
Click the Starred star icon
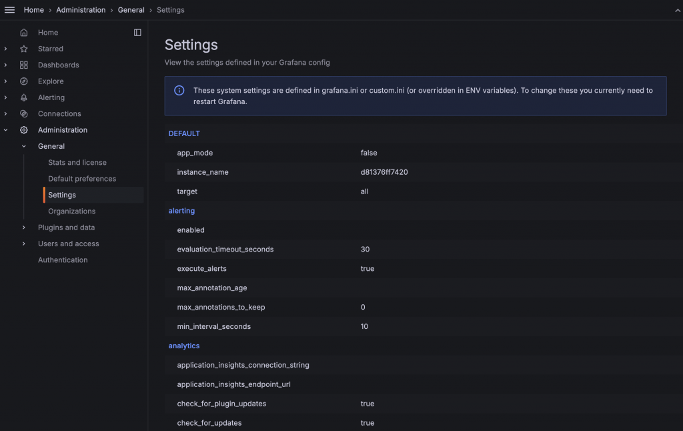24,49
